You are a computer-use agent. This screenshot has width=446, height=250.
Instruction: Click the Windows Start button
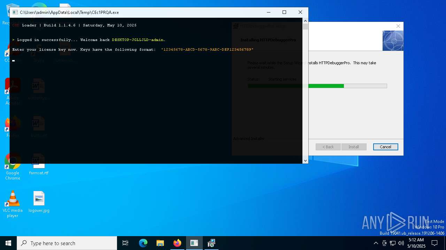coord(8,243)
